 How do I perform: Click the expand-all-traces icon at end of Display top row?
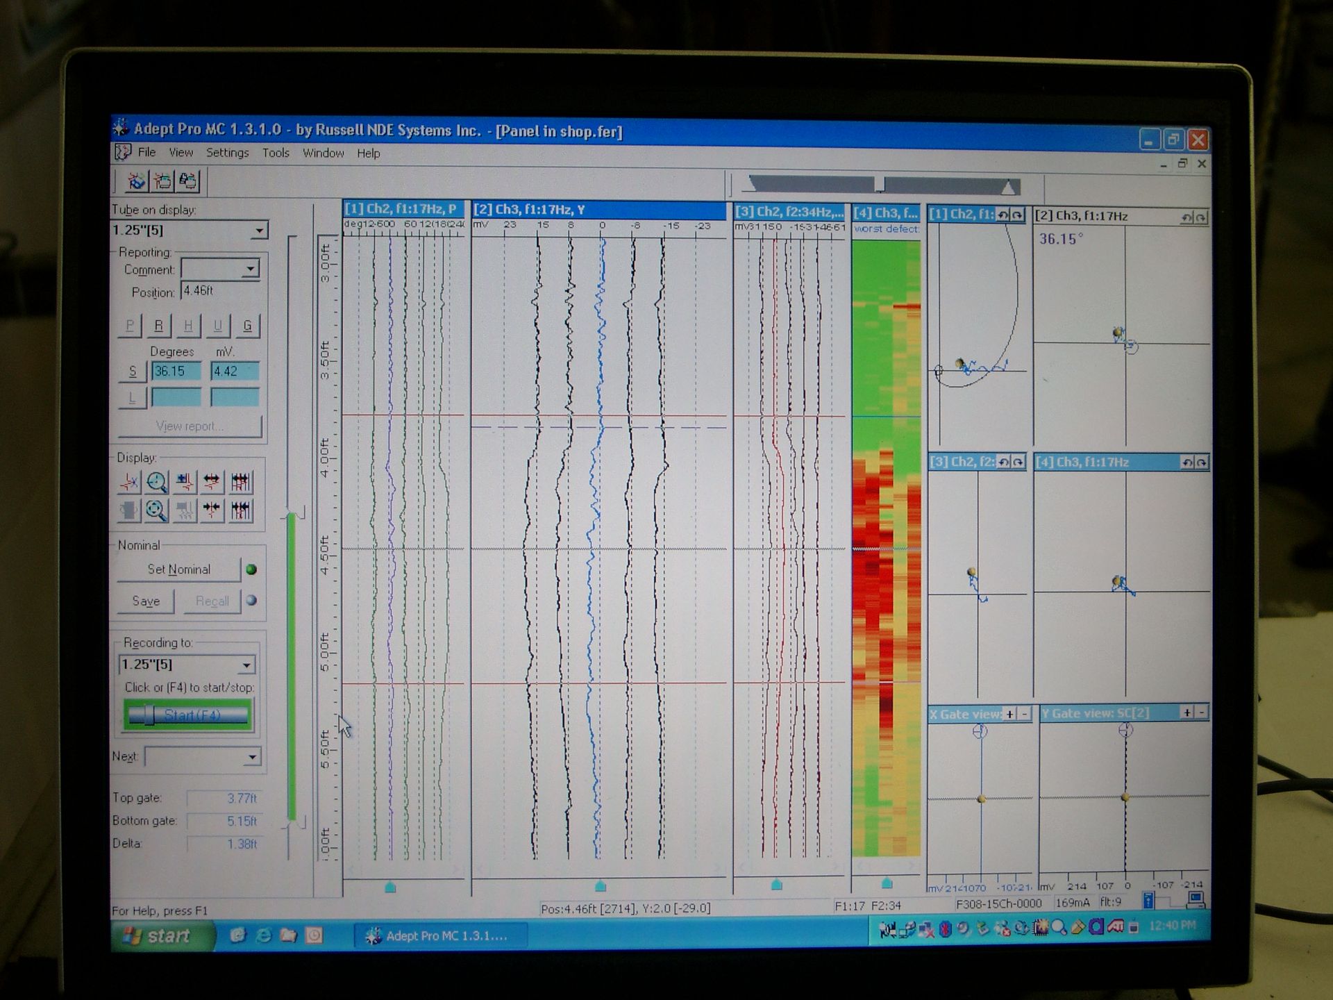click(240, 481)
